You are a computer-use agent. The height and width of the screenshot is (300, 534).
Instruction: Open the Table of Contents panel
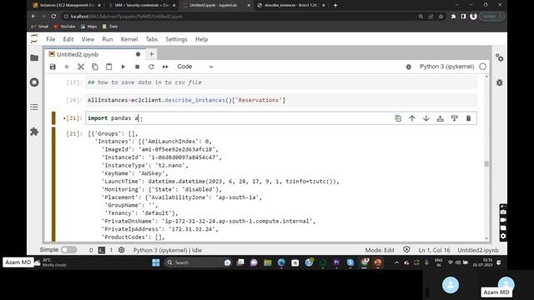[34, 107]
